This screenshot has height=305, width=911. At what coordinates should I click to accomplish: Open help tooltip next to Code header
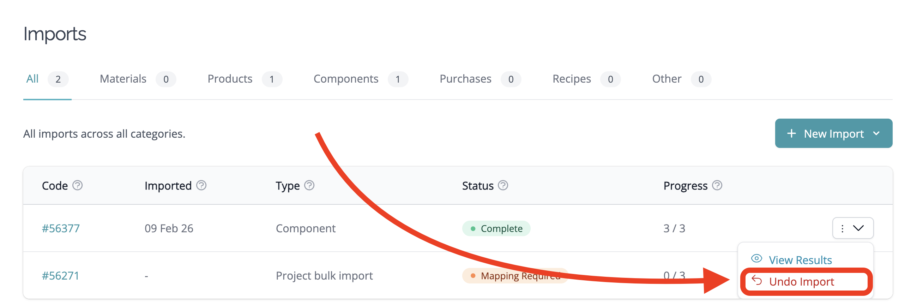(78, 185)
